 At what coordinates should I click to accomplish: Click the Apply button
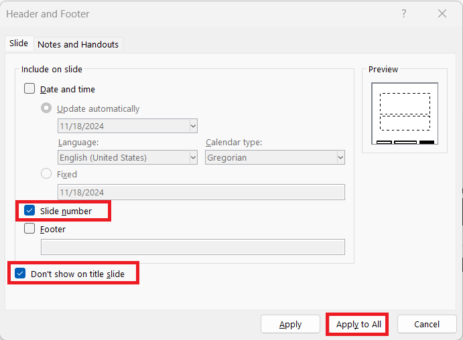click(x=290, y=325)
